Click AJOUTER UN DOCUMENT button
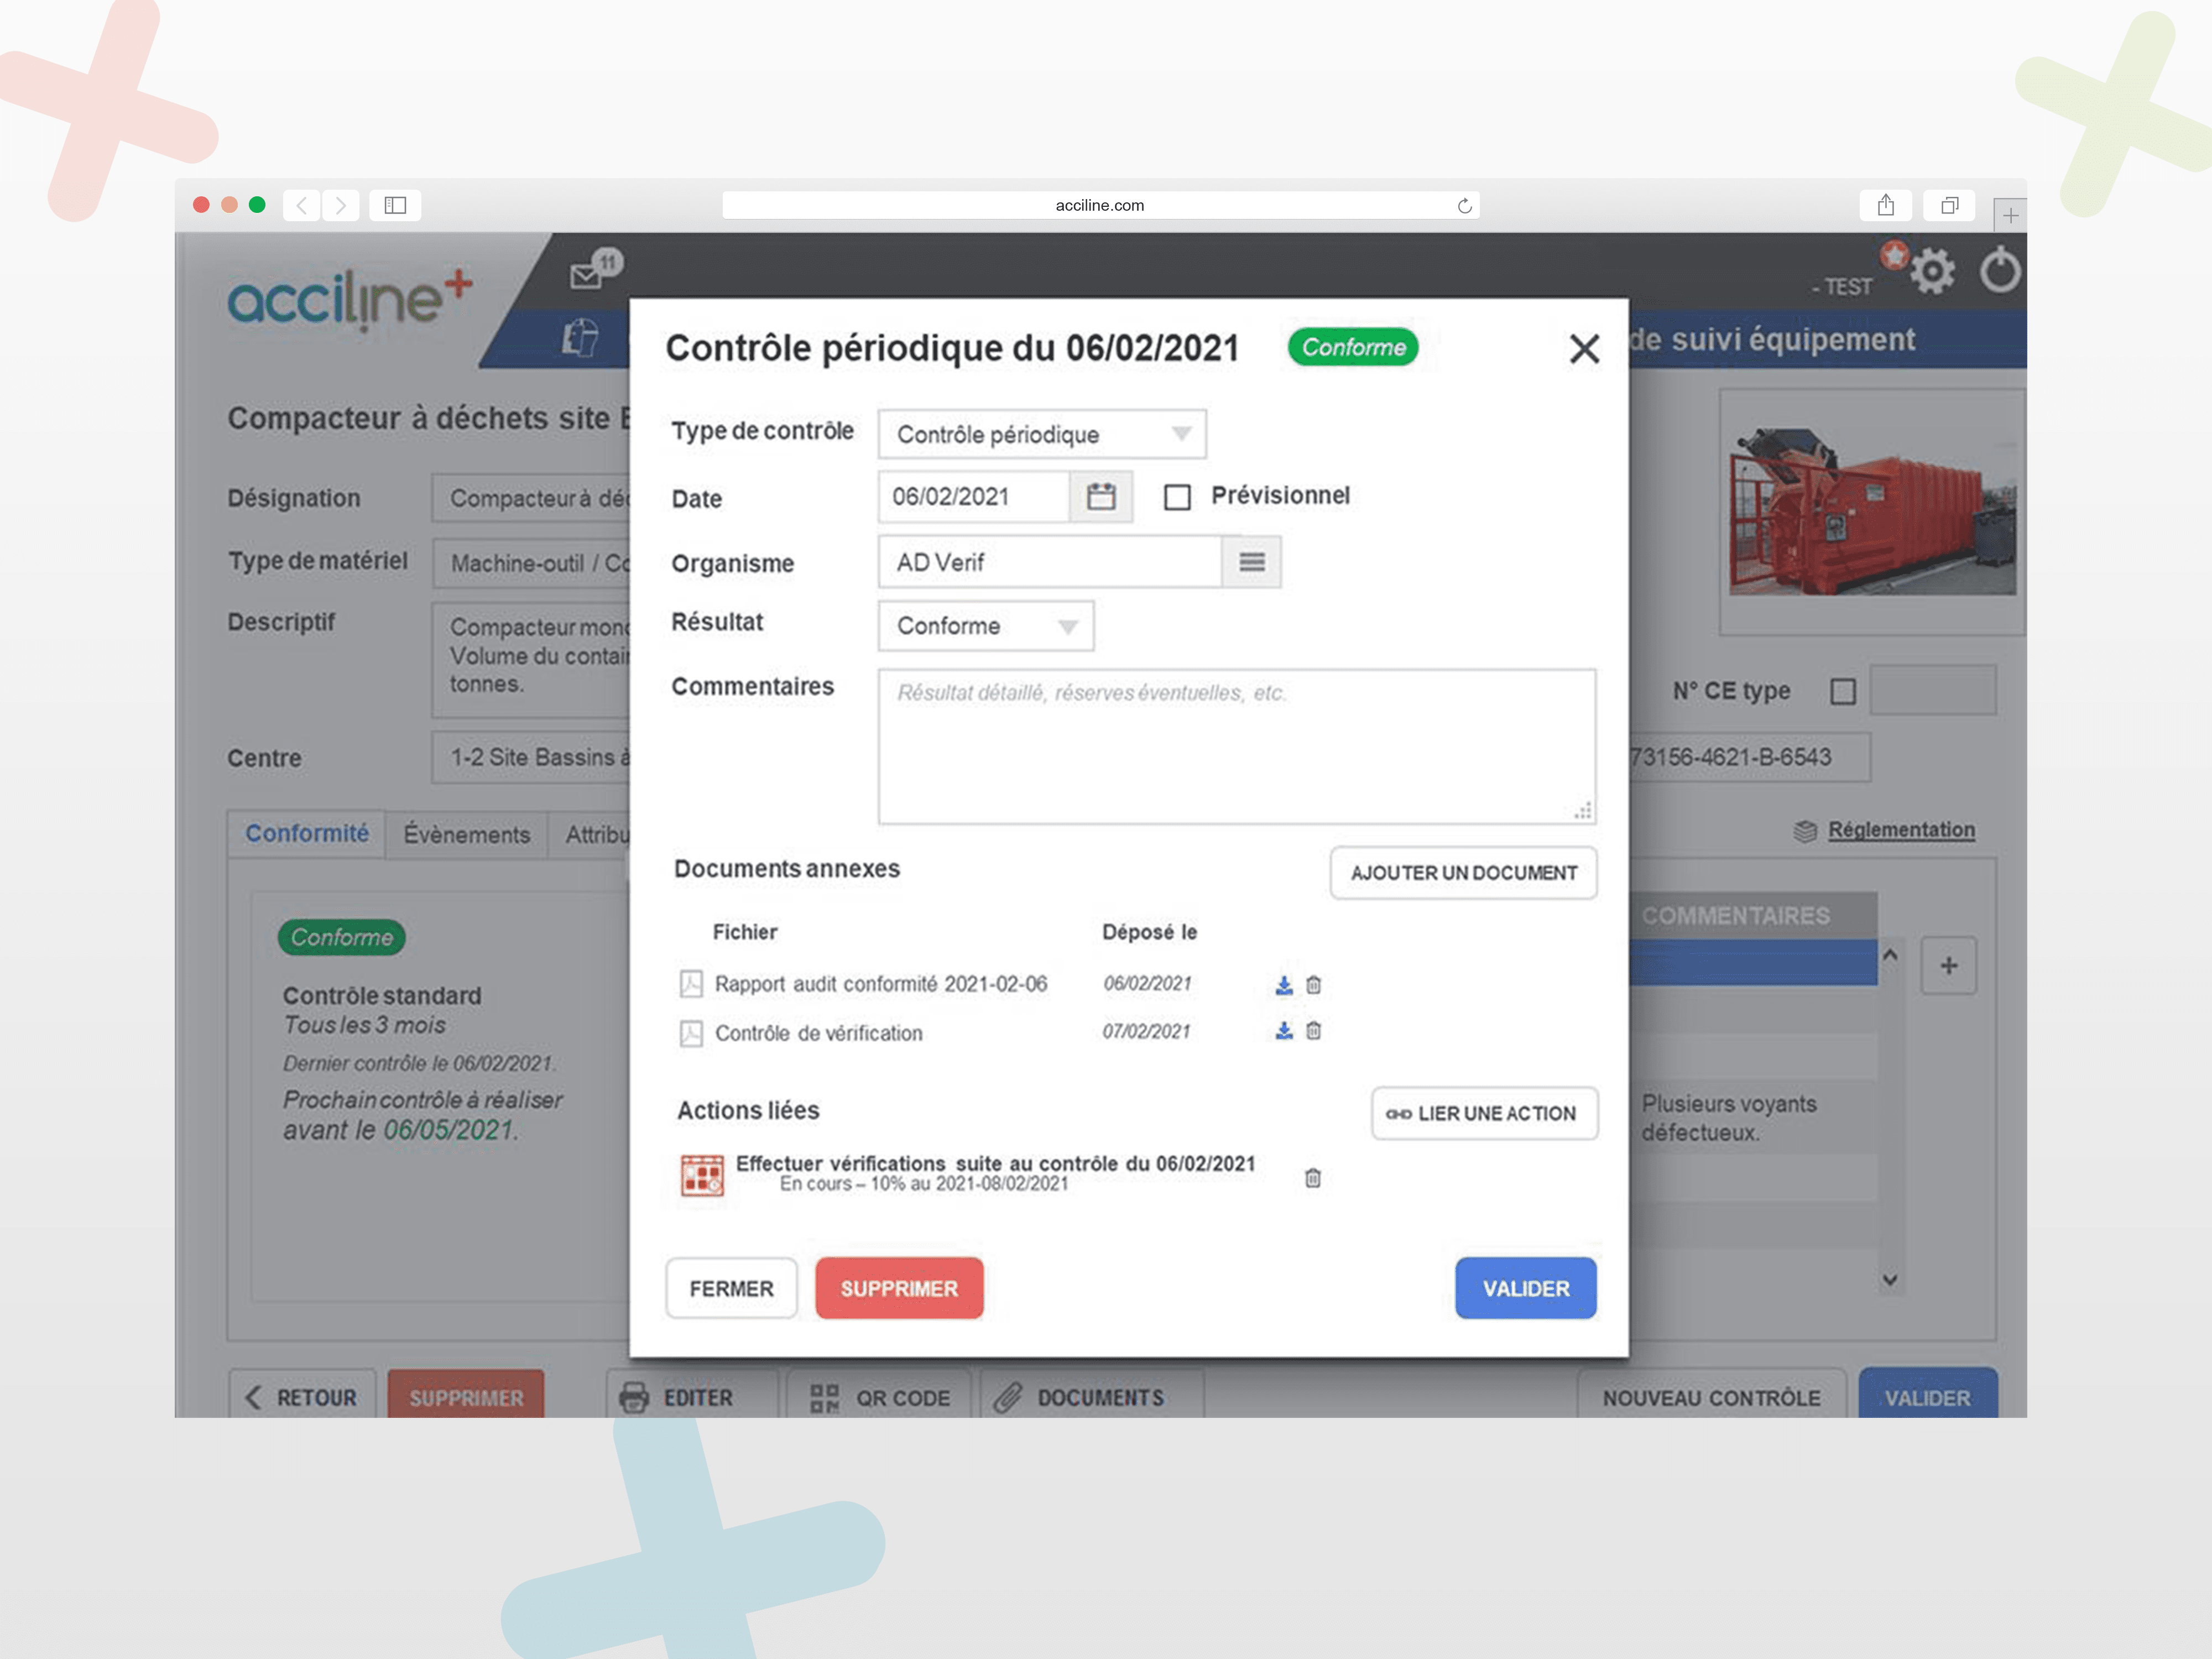 [1464, 873]
